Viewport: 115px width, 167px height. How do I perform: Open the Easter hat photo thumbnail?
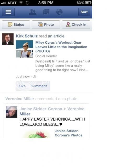(x=37, y=134)
